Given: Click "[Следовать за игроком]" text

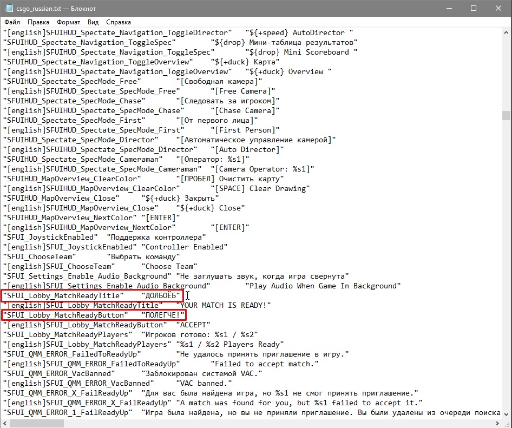Looking at the screenshot, I should 228,101.
